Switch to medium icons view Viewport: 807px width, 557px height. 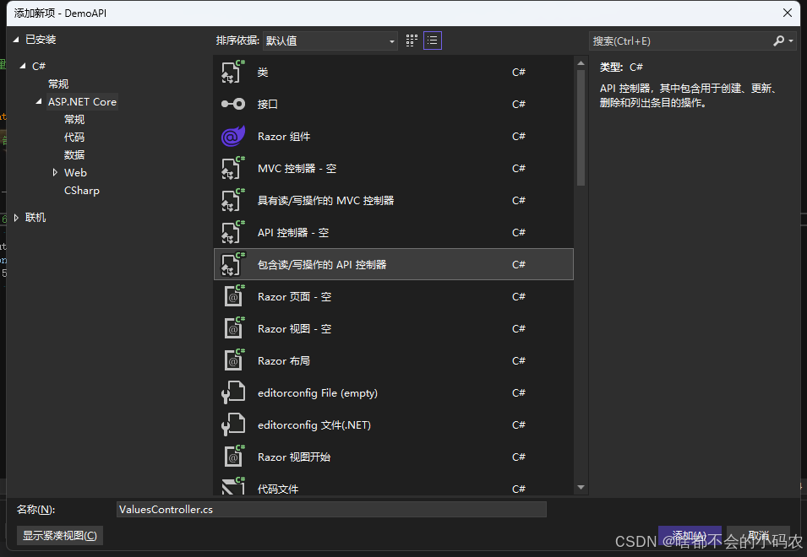click(x=412, y=40)
